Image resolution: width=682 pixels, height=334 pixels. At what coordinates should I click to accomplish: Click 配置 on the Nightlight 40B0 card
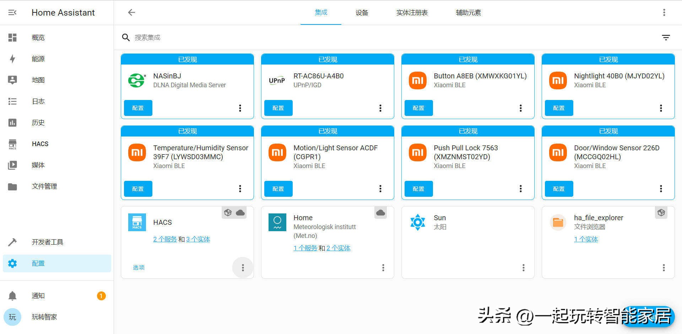(558, 108)
